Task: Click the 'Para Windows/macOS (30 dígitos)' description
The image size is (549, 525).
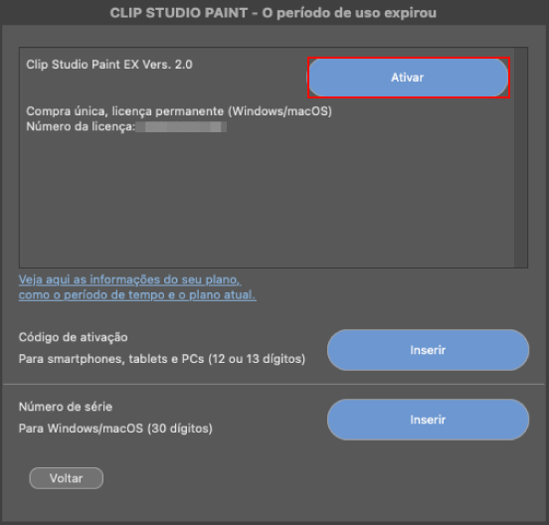Action: click(x=115, y=429)
